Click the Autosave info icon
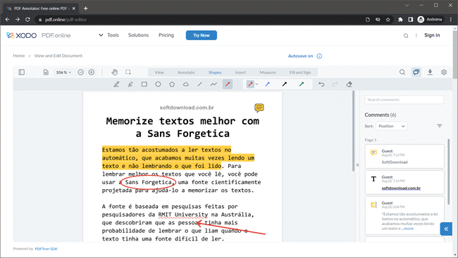The image size is (458, 258). tap(319, 56)
